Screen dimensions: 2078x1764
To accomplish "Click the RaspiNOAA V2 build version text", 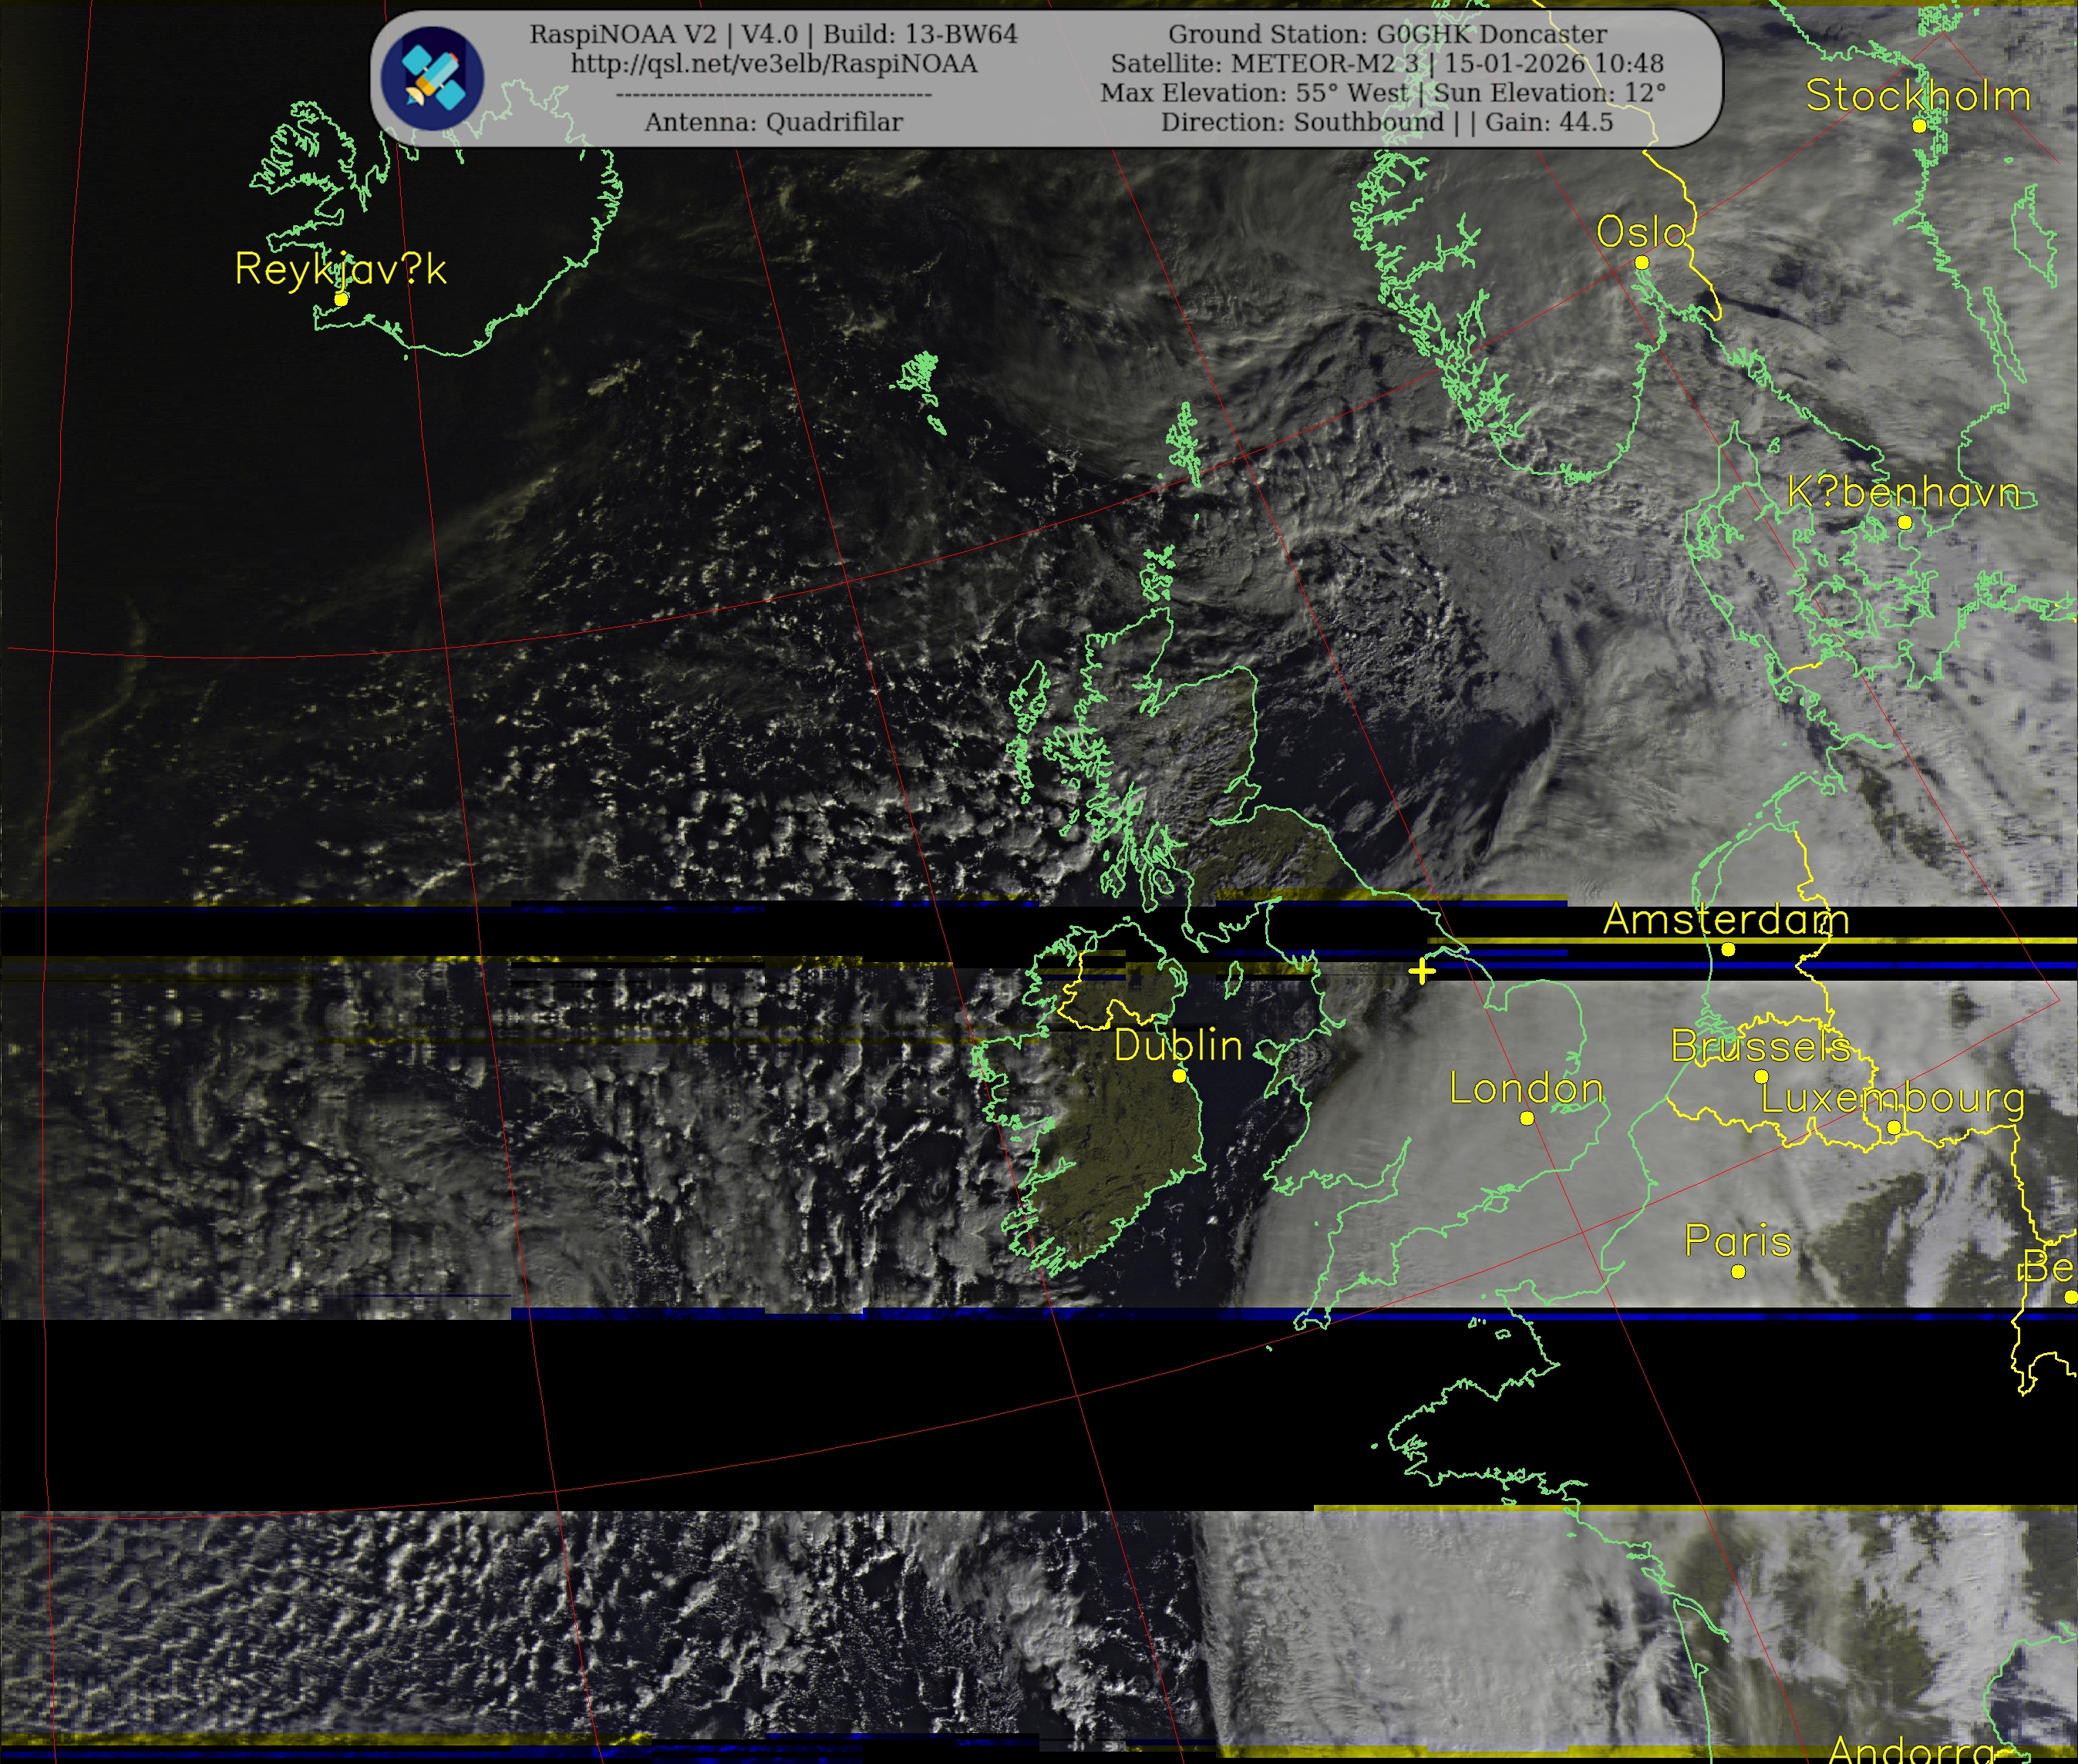I will [773, 34].
